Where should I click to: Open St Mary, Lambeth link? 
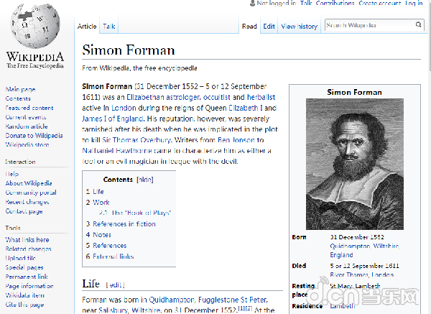pos(355,286)
